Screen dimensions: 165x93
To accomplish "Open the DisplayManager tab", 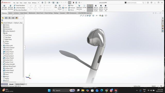I will 16,18.
